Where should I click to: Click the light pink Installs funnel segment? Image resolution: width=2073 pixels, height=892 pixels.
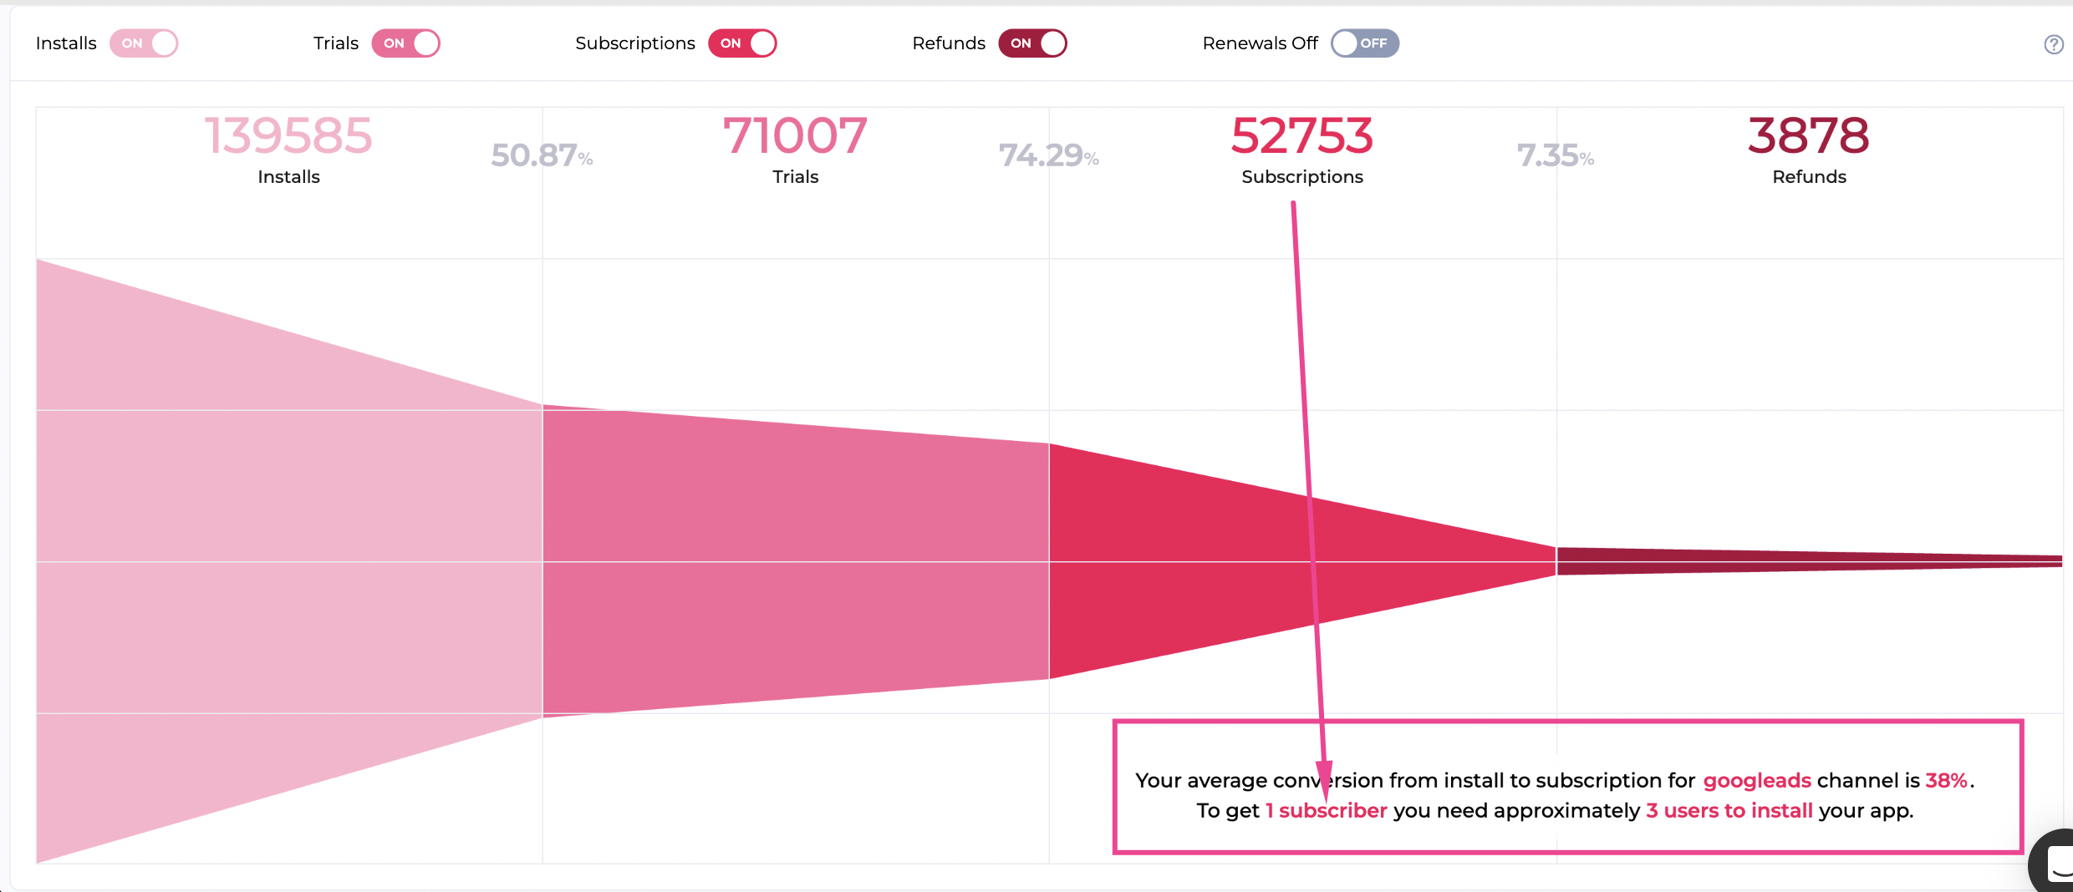pyautogui.click(x=288, y=561)
